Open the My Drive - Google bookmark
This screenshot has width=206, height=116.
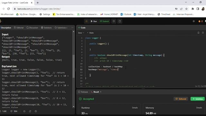[x=26, y=14]
